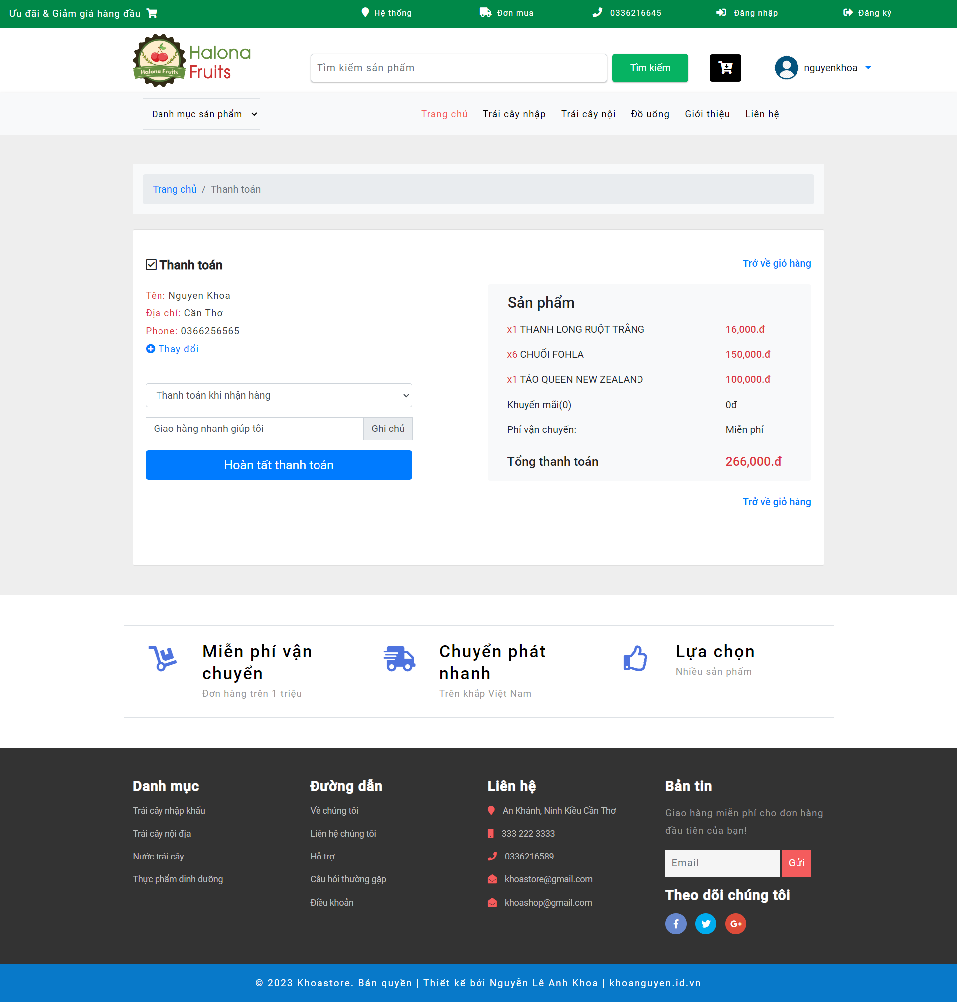
Task: Click the Google Plus social icon
Action: [735, 923]
